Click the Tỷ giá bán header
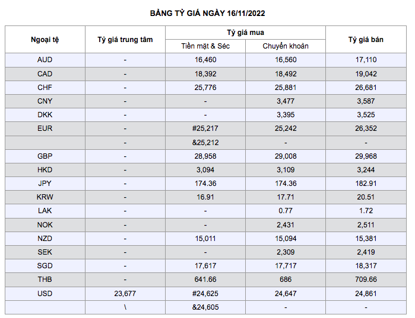 [366, 40]
